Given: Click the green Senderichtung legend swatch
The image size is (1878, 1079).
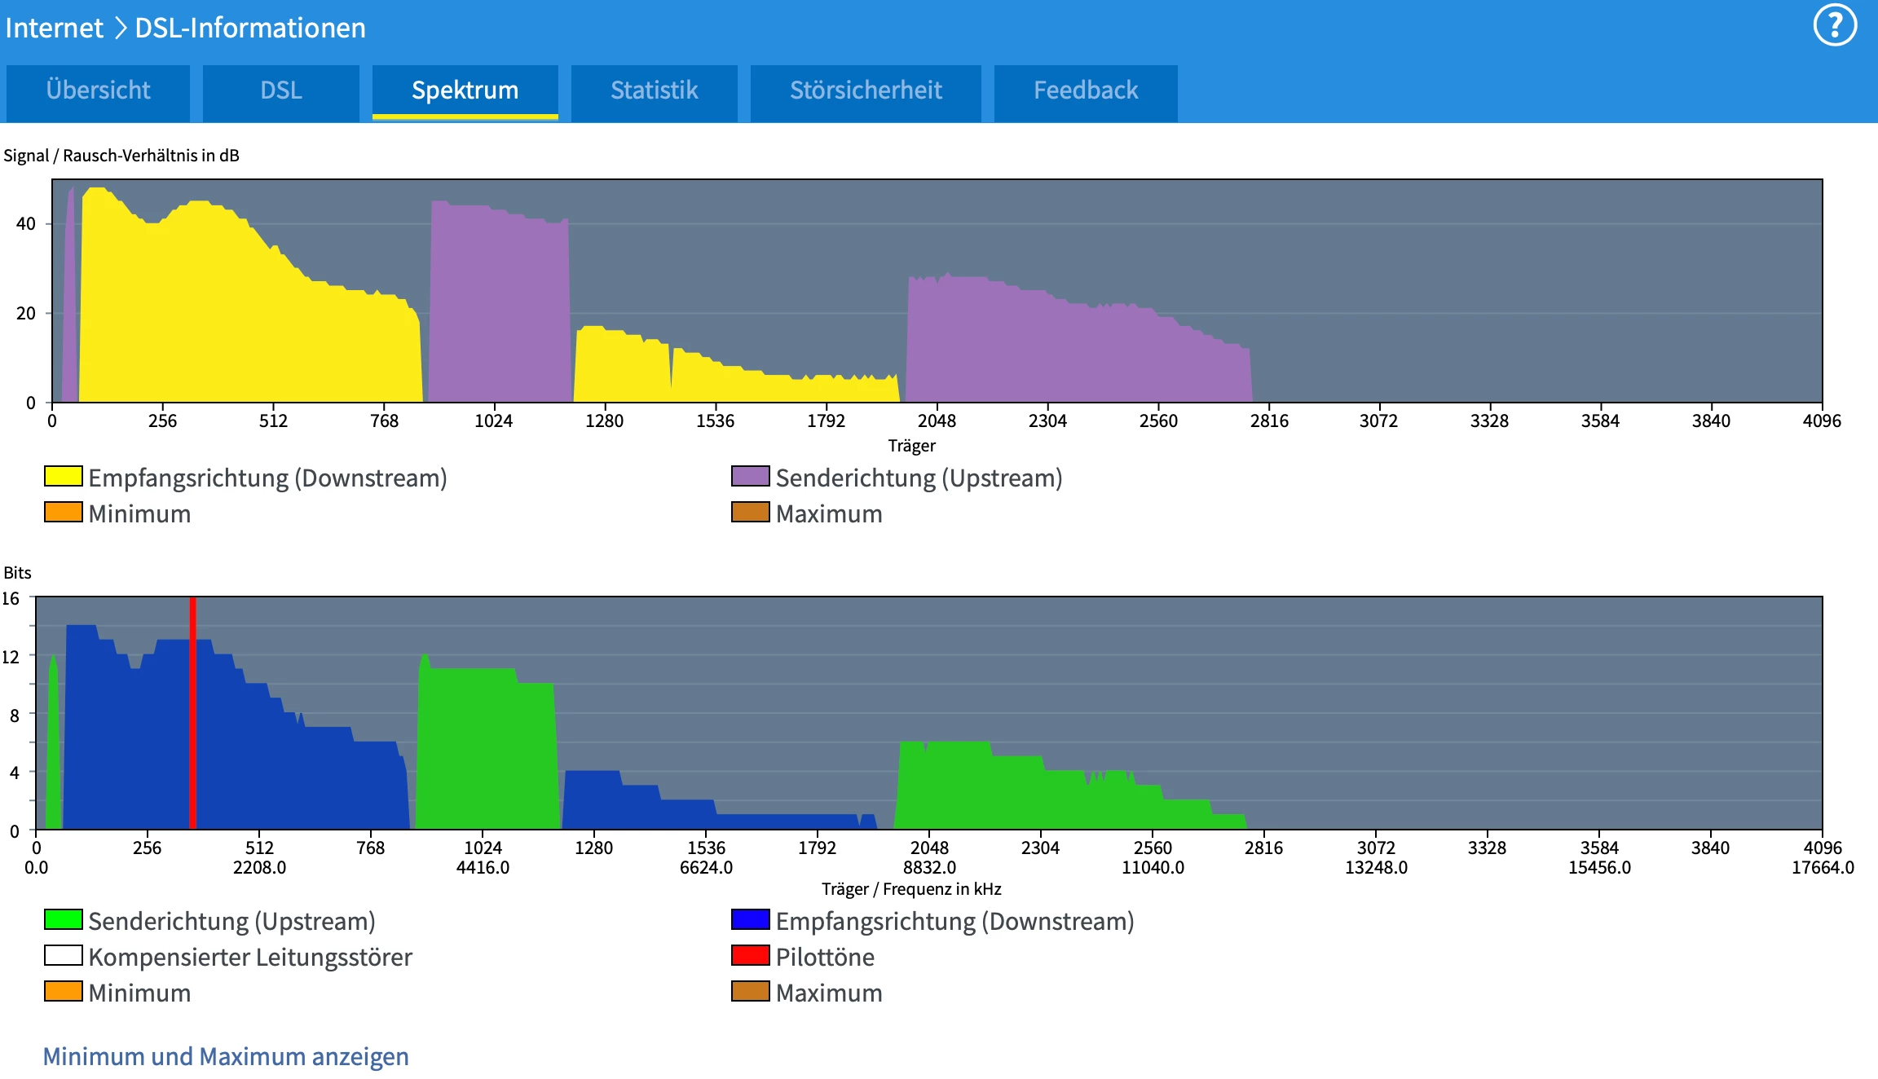Looking at the screenshot, I should tap(63, 920).
